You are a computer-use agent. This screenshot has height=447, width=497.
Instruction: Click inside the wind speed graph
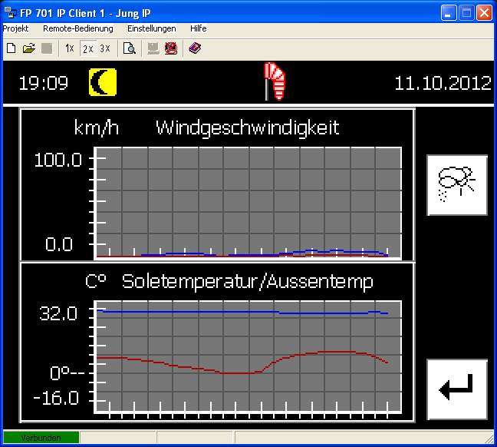248,204
